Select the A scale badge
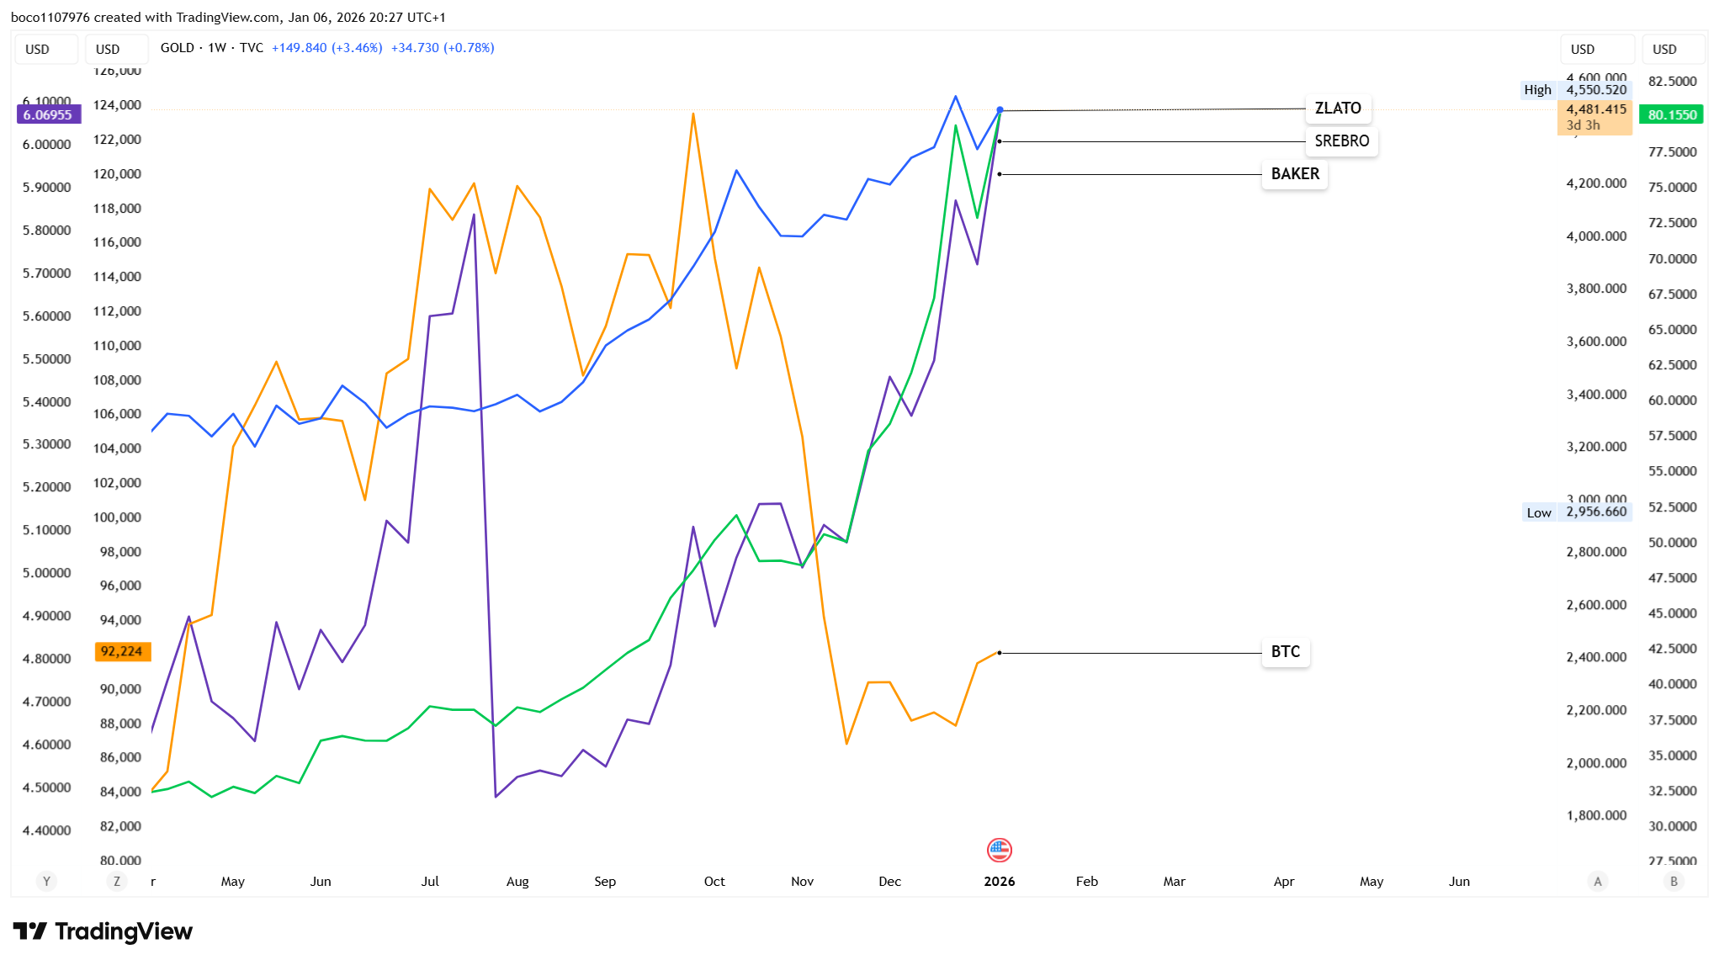Image resolution: width=1719 pixels, height=965 pixels. (x=1597, y=881)
